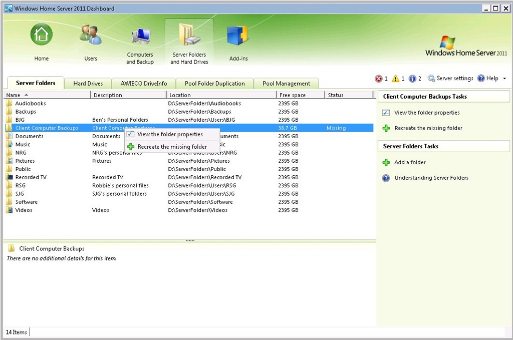Switch to the Hard Drives tab
The width and height of the screenshot is (513, 340).
88,83
